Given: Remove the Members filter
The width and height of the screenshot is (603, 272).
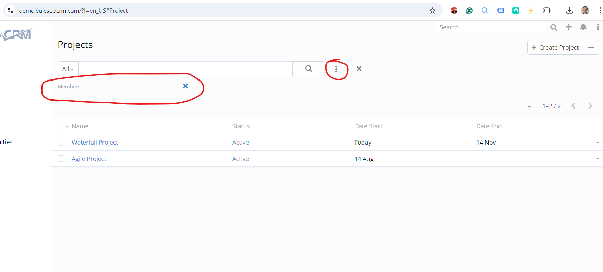Looking at the screenshot, I should click(x=185, y=86).
